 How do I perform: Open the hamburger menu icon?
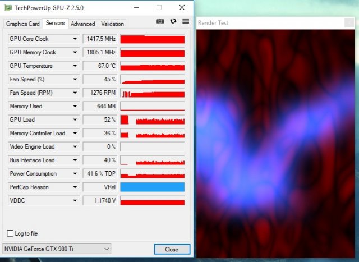click(186, 21)
